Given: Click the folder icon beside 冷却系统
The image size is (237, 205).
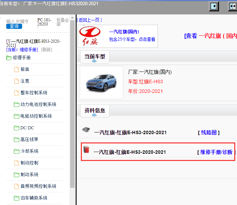Looking at the screenshot, I should pyautogui.click(x=17, y=151).
